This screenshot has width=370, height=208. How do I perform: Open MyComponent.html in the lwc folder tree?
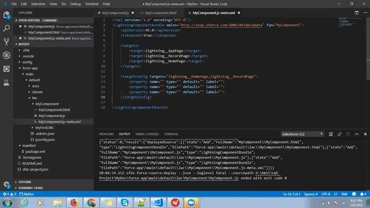(54, 110)
